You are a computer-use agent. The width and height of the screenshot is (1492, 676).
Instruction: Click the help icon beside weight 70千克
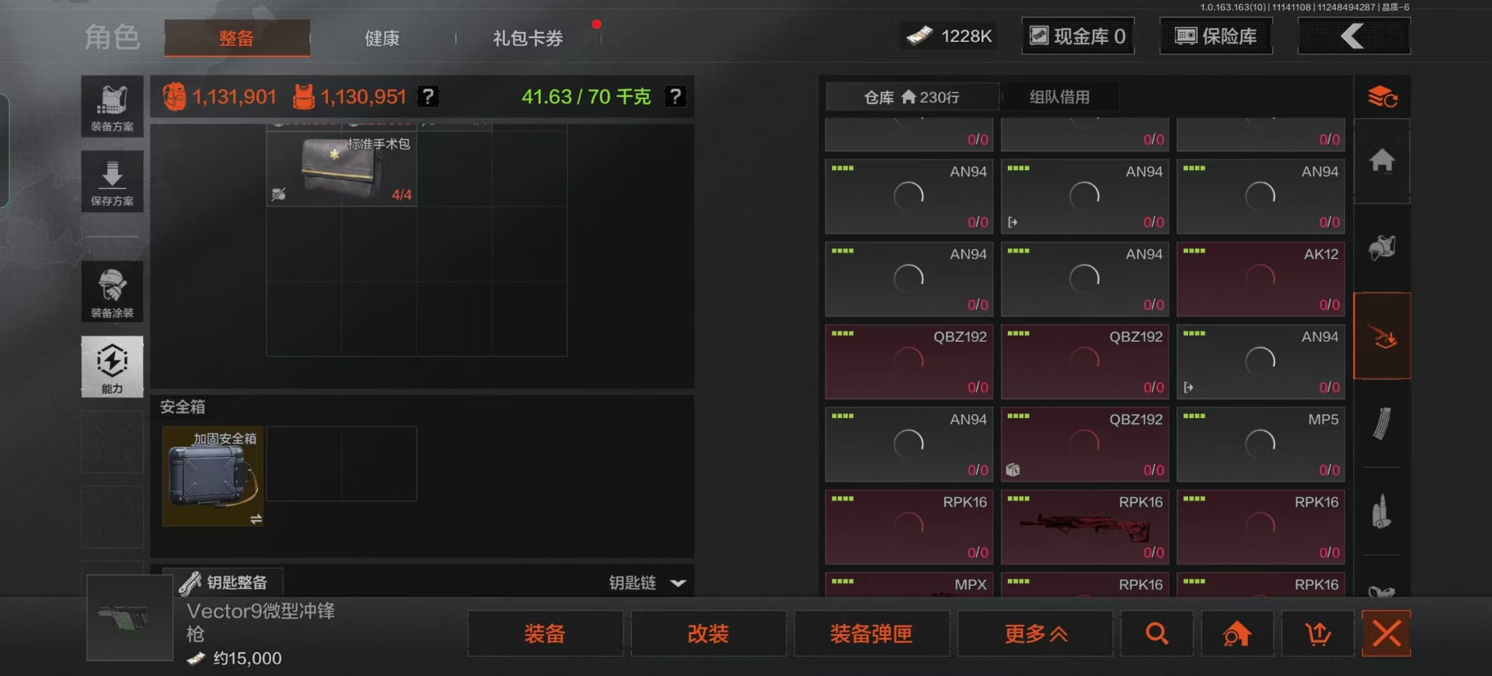[675, 96]
